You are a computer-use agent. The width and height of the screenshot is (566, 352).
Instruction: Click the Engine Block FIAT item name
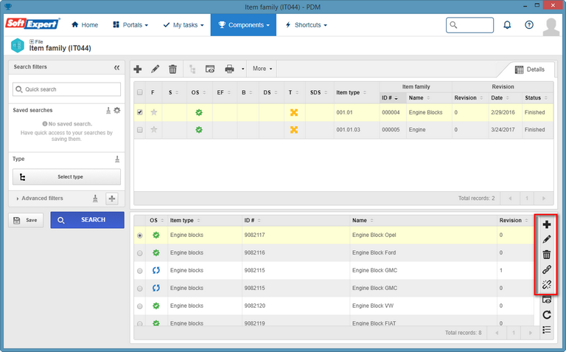click(374, 323)
